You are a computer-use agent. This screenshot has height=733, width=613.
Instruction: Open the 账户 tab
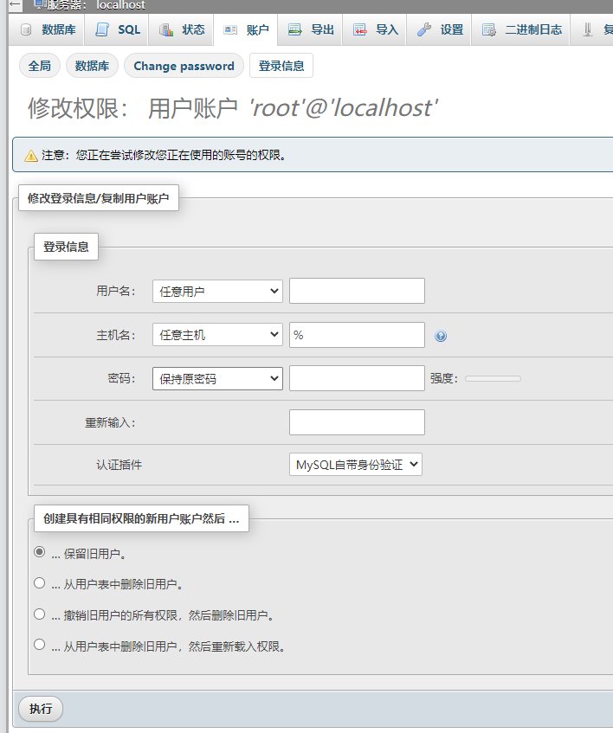[x=246, y=30]
